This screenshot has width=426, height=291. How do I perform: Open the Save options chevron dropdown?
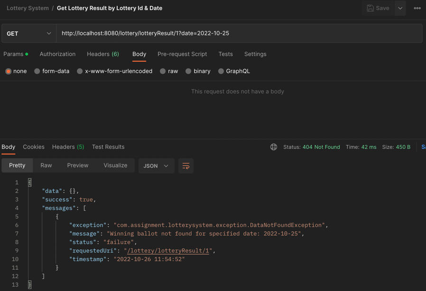(399, 8)
